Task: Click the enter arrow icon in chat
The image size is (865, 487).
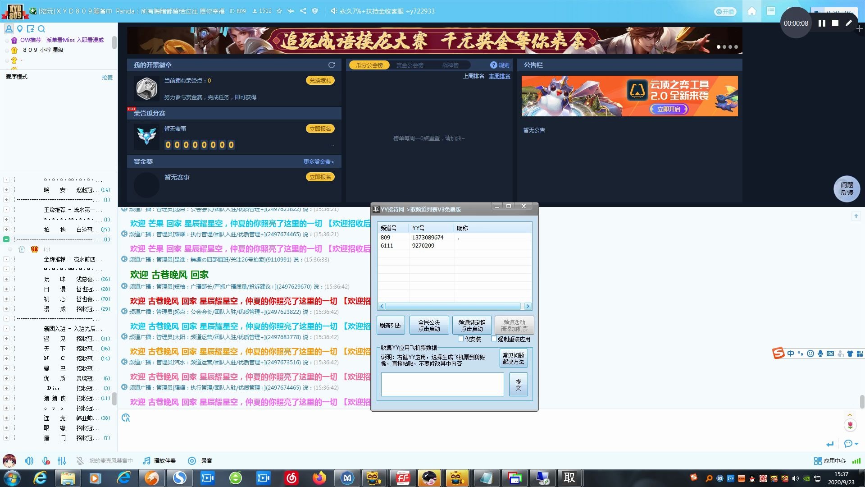Action: (x=830, y=444)
